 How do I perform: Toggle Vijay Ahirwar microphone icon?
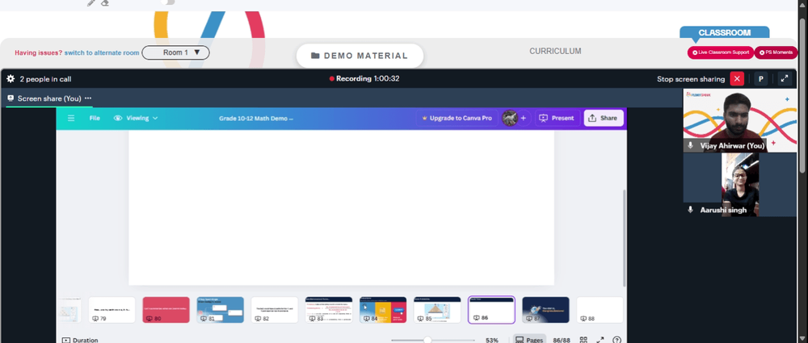point(691,146)
